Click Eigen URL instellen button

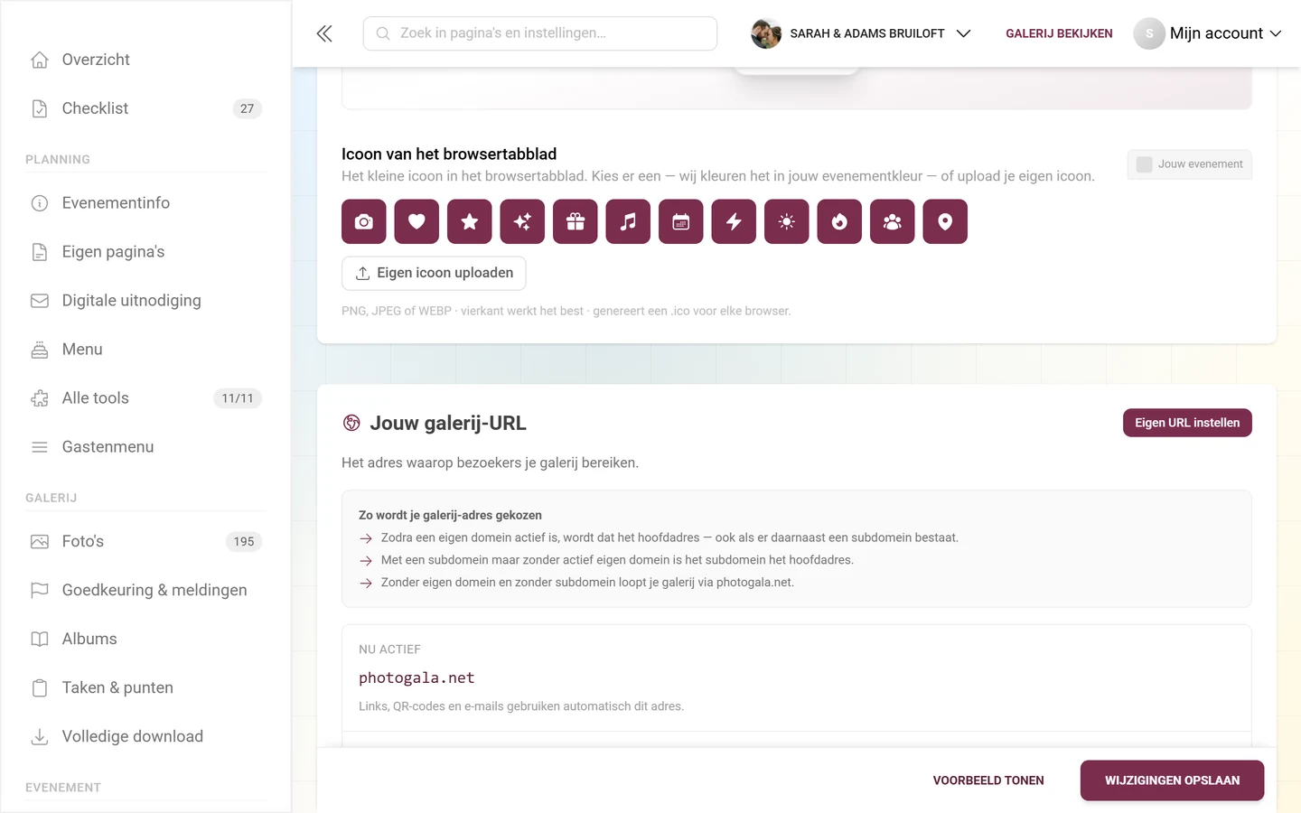pos(1187,423)
